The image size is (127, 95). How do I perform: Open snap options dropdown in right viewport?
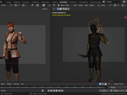118,5
